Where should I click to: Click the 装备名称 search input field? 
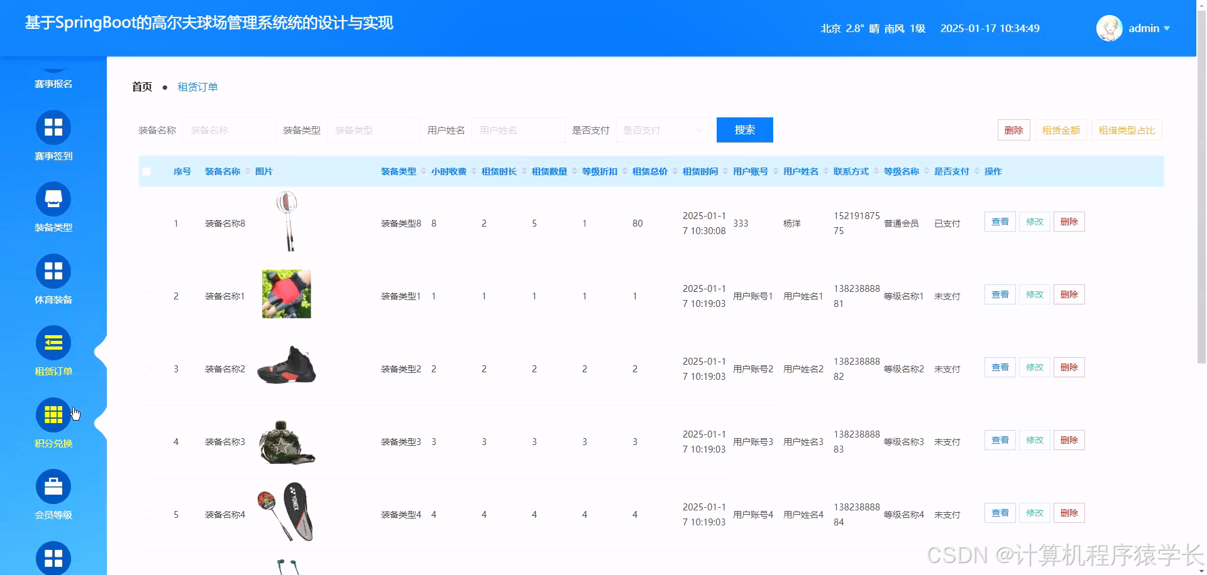point(229,130)
